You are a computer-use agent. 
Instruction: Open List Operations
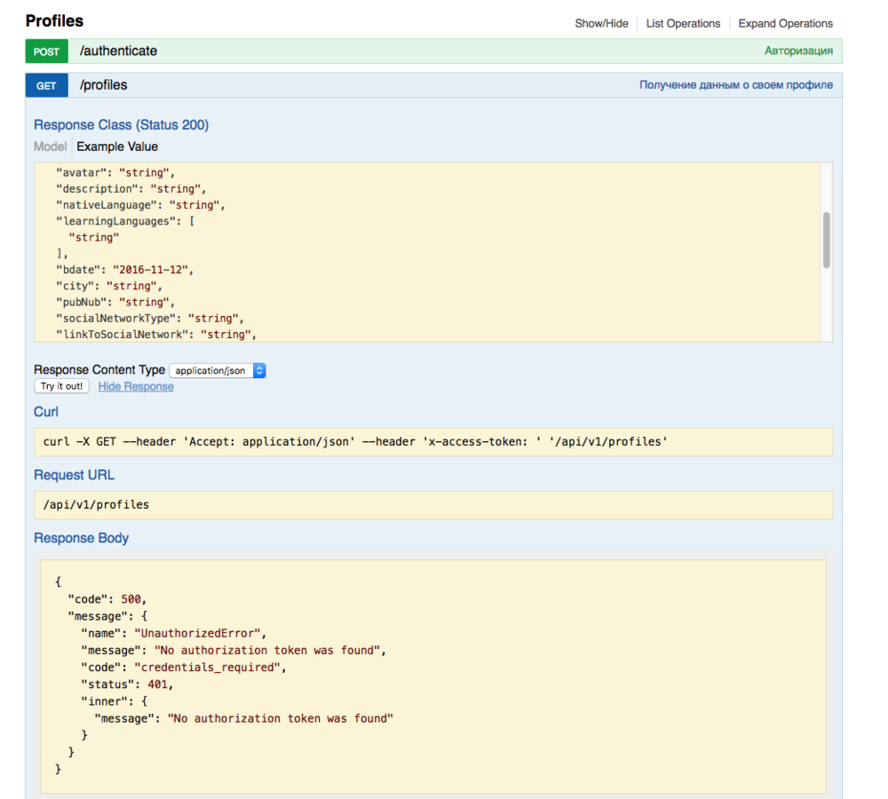683,23
